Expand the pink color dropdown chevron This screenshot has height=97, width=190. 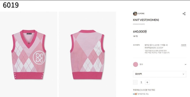point(186,64)
